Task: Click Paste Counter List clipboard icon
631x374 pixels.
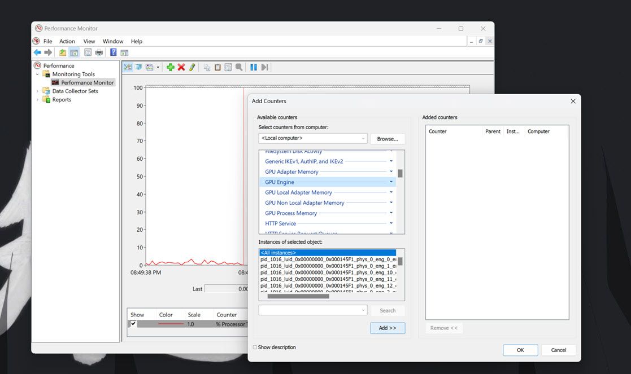Action: 217,67
